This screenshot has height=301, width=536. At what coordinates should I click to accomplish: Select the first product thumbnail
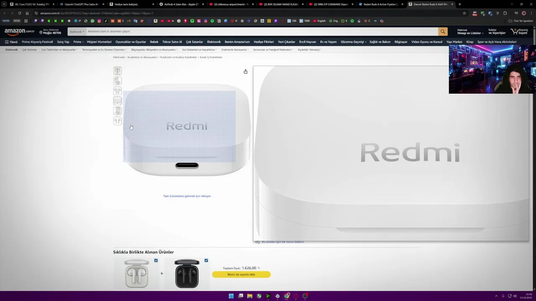pyautogui.click(x=117, y=71)
